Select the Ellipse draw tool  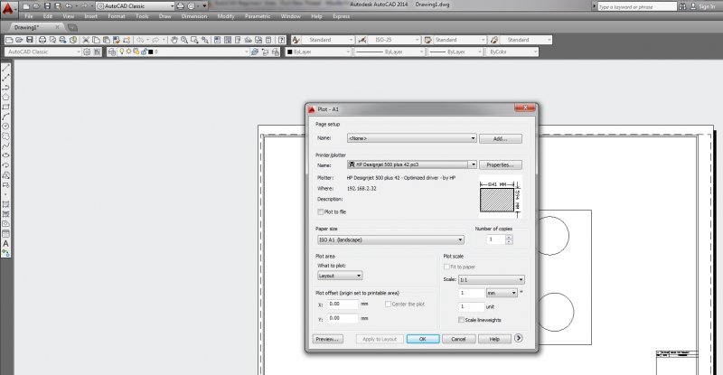click(x=6, y=155)
